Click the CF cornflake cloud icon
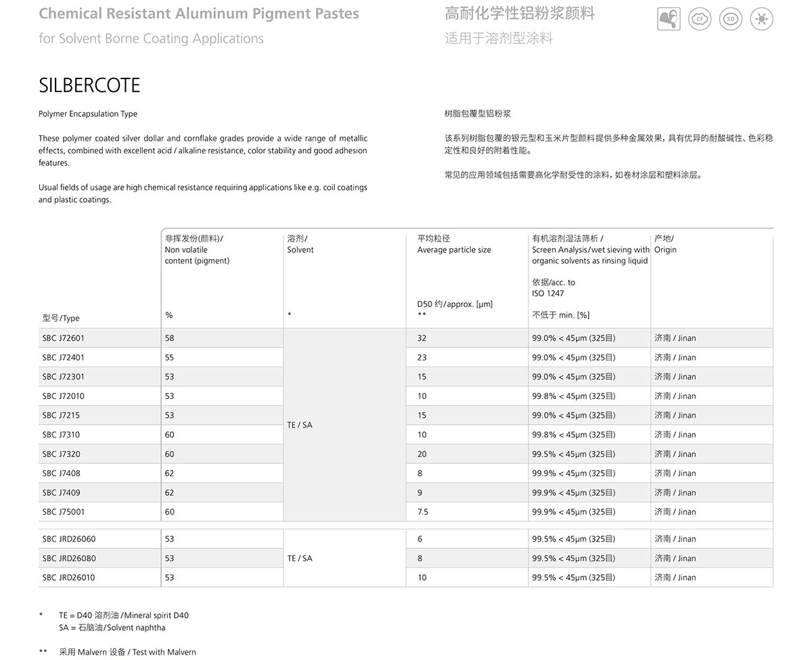This screenshot has width=812, height=660. click(700, 19)
